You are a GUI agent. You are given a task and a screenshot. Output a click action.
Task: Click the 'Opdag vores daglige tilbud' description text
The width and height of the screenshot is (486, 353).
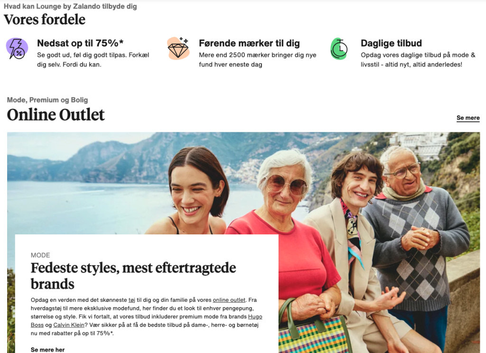coord(418,59)
